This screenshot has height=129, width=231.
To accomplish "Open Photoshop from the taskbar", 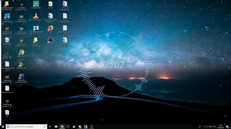I will pyautogui.click(x=68, y=126).
